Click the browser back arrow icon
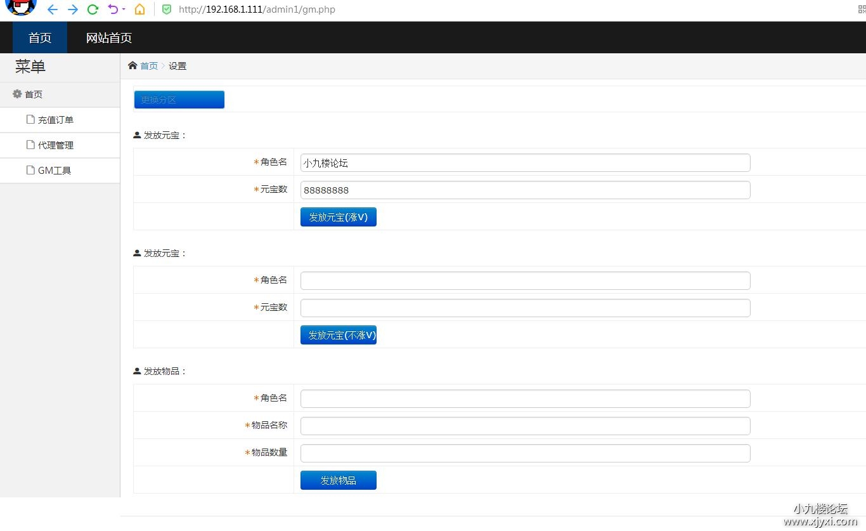The height and width of the screenshot is (531, 866). [53, 10]
